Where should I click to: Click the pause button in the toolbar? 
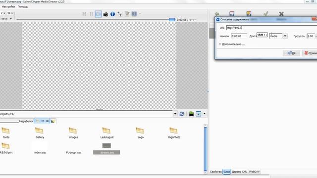(x=91, y=14)
